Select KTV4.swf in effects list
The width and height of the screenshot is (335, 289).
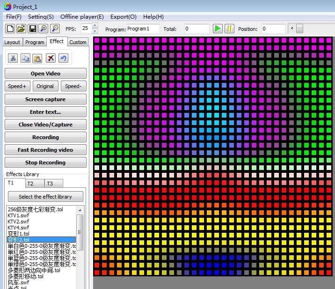[42, 227]
